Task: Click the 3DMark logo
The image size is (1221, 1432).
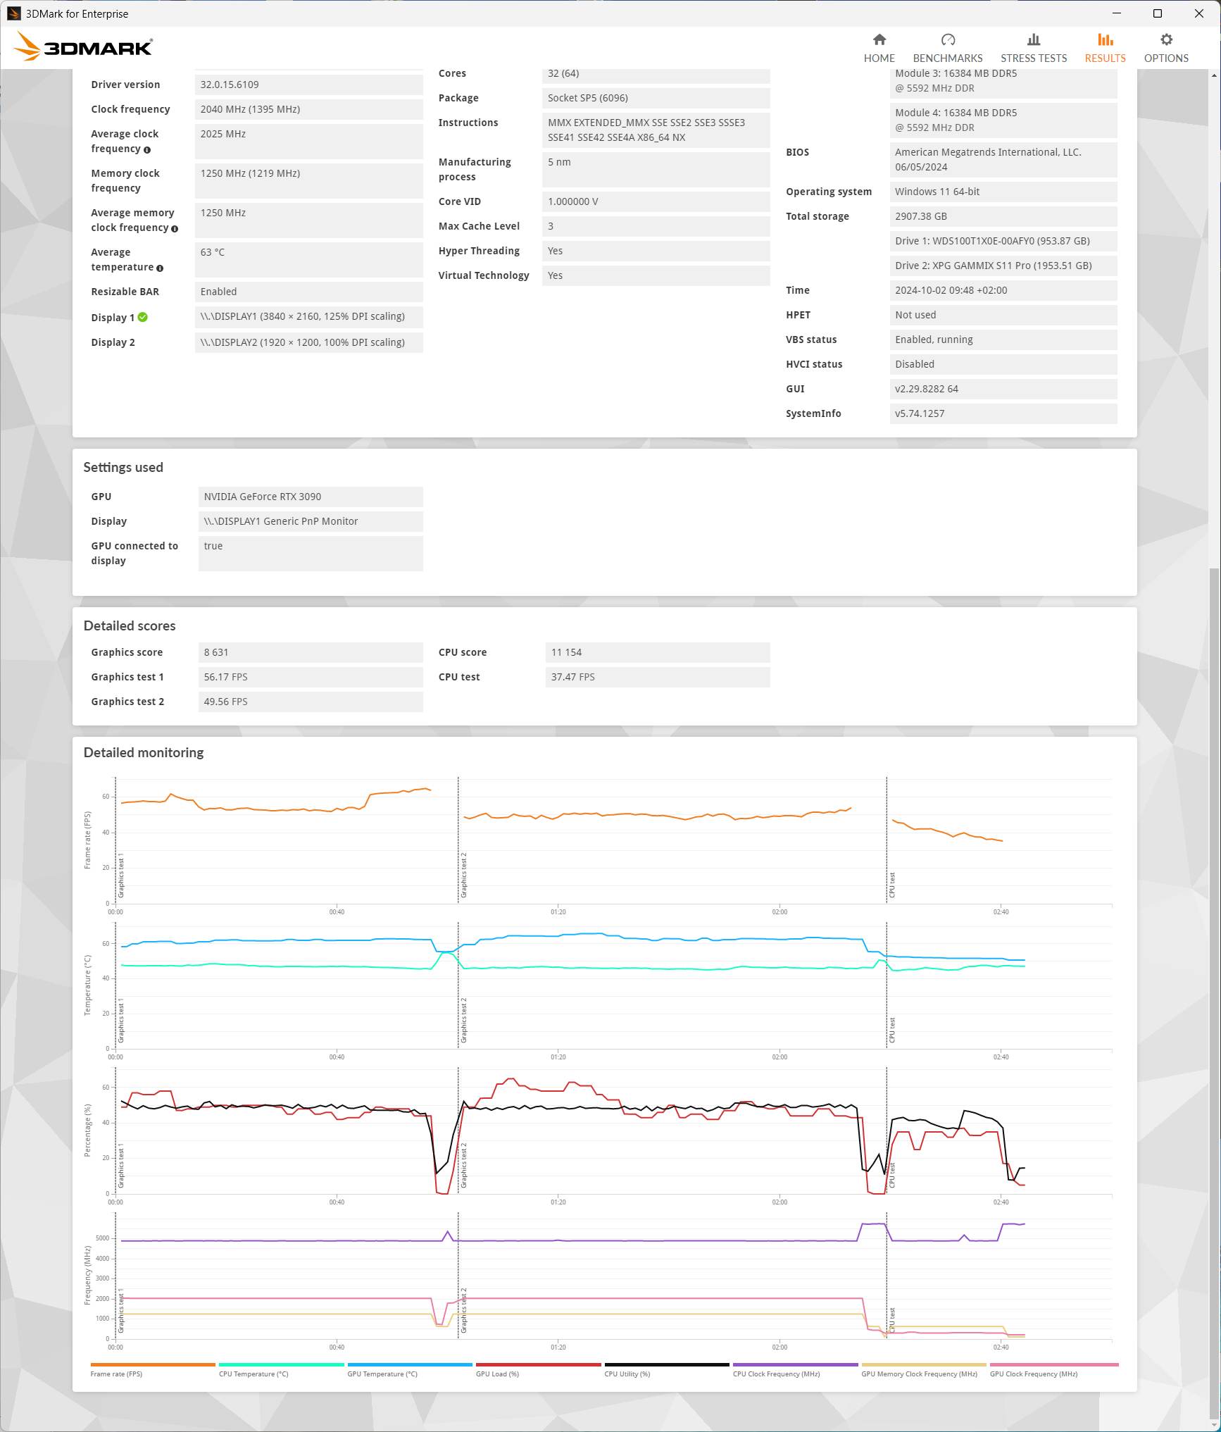Action: coord(83,47)
